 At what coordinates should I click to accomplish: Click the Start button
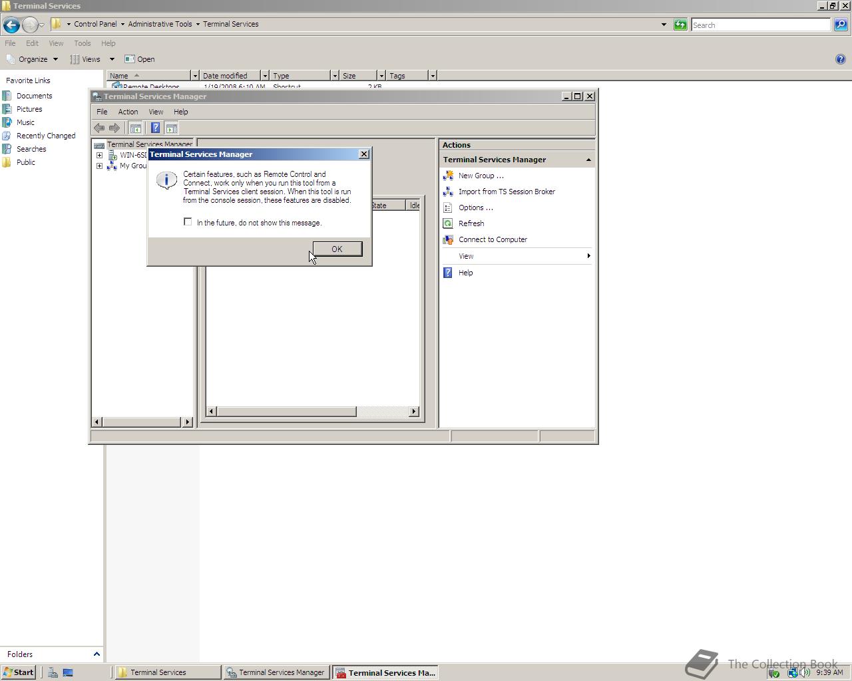pyautogui.click(x=18, y=672)
